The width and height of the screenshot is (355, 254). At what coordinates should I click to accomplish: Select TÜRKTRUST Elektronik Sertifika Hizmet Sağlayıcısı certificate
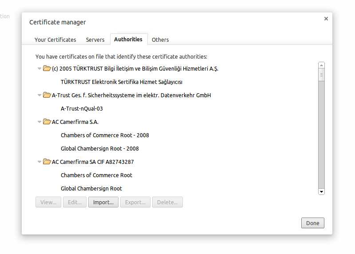point(121,82)
